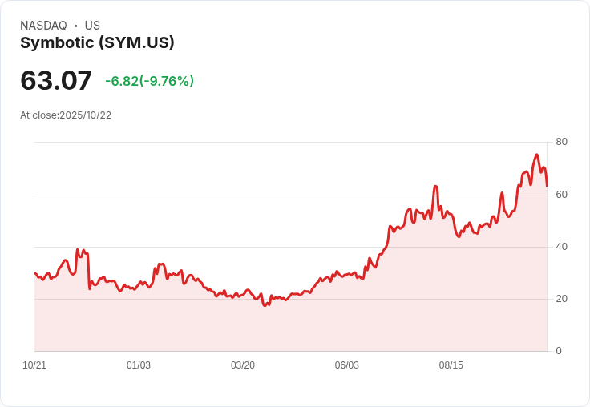Screen dimensions: 590x407
Task: Click the left start of the price line
Action: (x=34, y=273)
